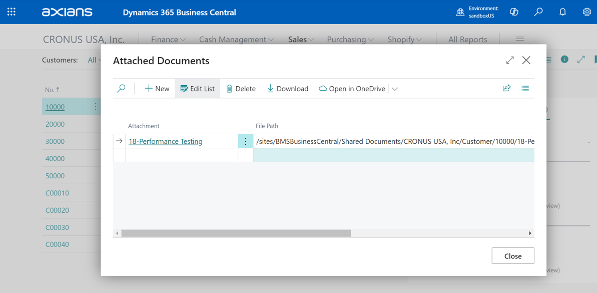Click the horizontal scrollbar right arrow
The image size is (597, 293).
pos(530,233)
